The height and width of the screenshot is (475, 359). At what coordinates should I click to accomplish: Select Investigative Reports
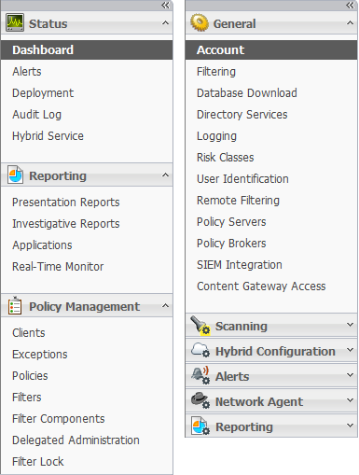point(66,224)
